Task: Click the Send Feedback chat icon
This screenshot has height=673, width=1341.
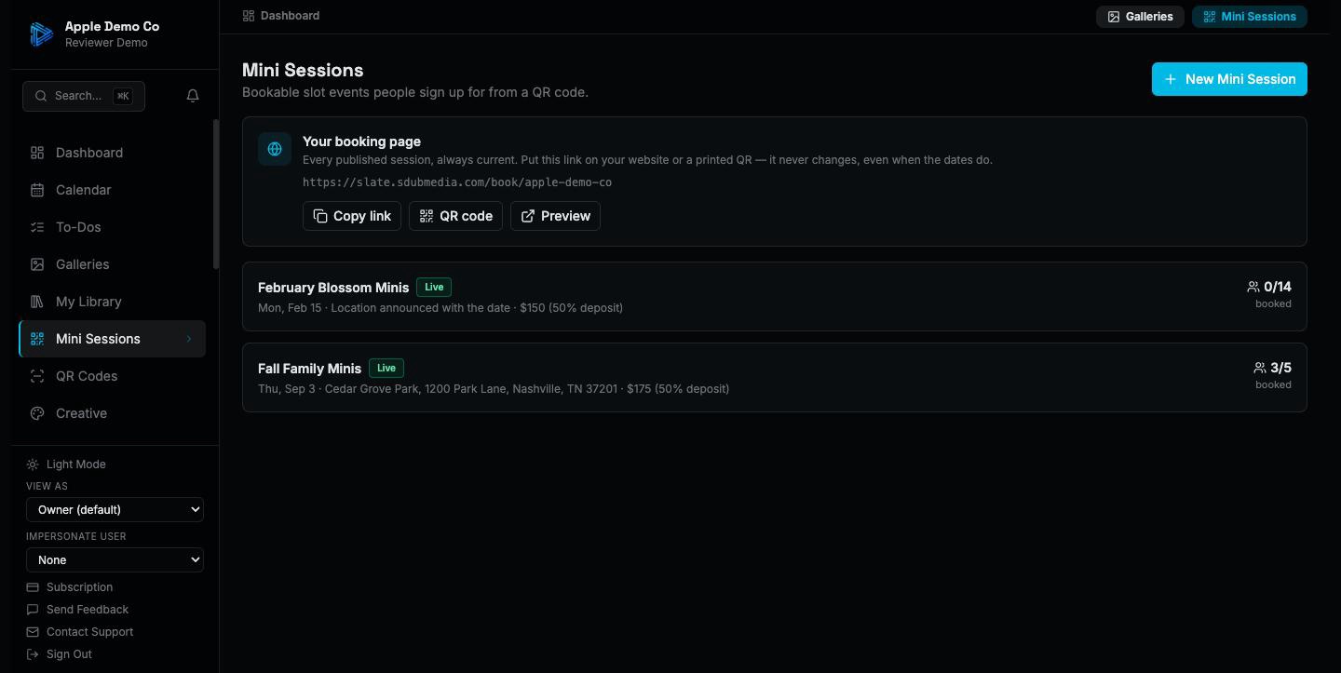Action: pos(33,610)
